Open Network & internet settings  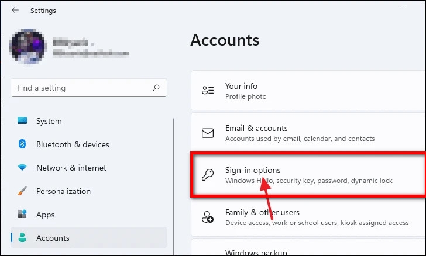click(x=89, y=168)
